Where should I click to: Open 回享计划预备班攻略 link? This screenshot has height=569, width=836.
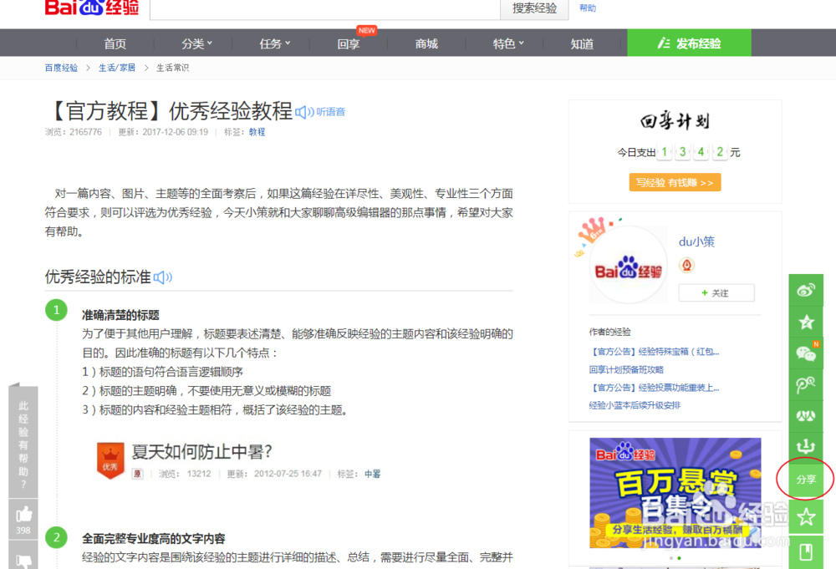click(x=626, y=370)
